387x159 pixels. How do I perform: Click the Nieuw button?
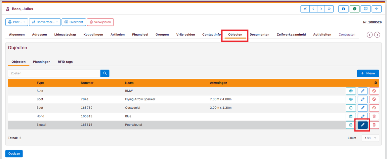pos(368,73)
